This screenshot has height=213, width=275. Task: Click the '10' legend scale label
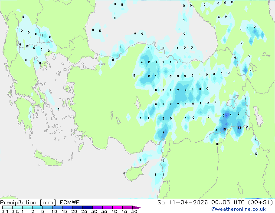[x=54, y=211]
